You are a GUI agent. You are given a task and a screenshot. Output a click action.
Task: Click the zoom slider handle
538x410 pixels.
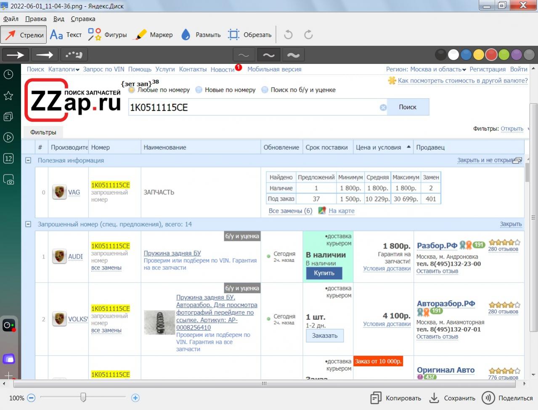pyautogui.click(x=83, y=397)
